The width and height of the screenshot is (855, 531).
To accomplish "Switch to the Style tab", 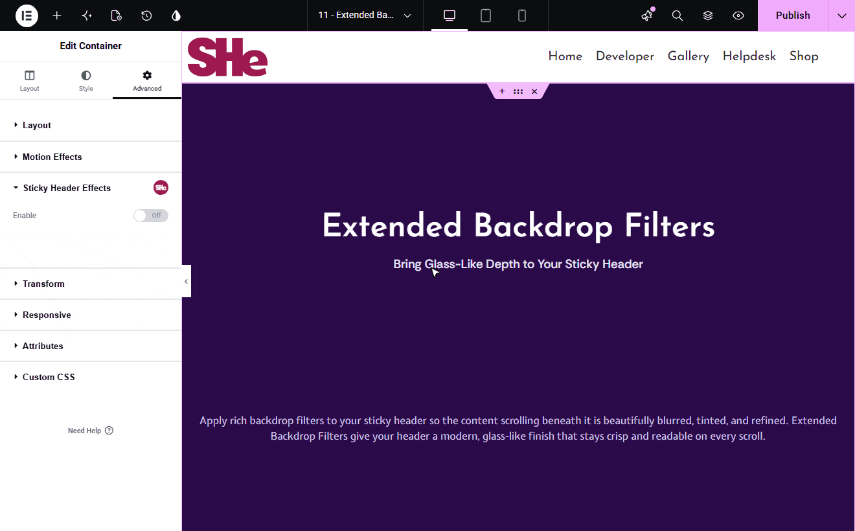I will (x=86, y=81).
